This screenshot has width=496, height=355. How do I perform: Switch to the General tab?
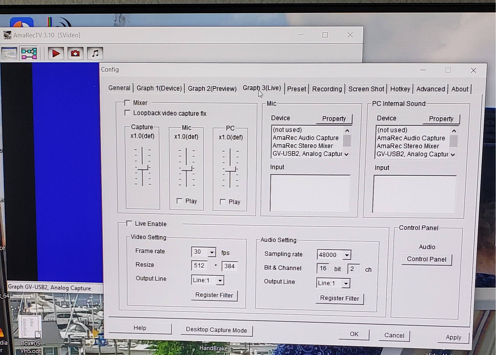click(x=119, y=88)
